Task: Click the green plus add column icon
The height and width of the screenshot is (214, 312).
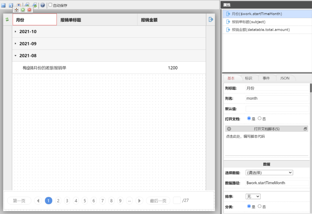Action: click(x=23, y=10)
